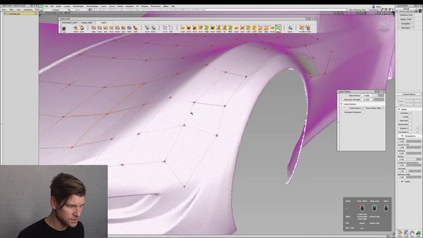Viewport: 423px width, 238px height.
Task: Click last green icon at control panel bottom
Action: click(418, 233)
